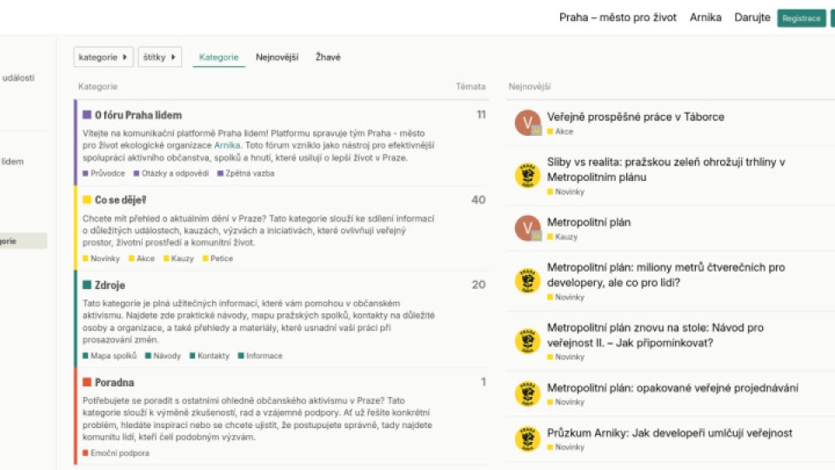Click the Arnika avatar beside Průzkum Arniky topic
The image size is (835, 470).
click(x=527, y=439)
